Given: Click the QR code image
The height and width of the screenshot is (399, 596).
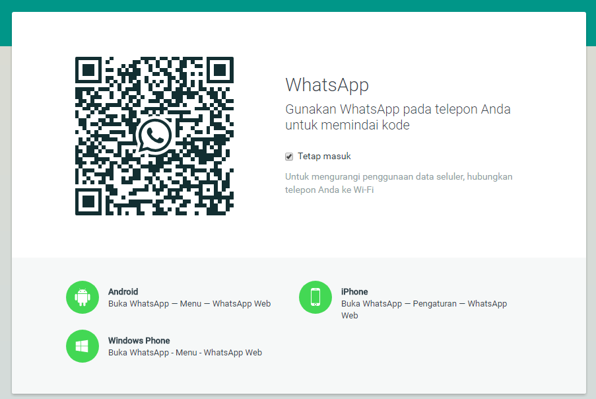Looking at the screenshot, I should [154, 136].
